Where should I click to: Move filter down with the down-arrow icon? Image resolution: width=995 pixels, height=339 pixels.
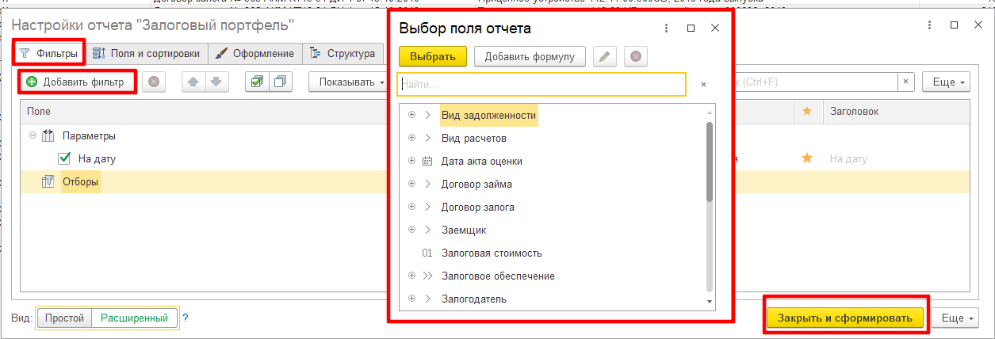click(218, 82)
